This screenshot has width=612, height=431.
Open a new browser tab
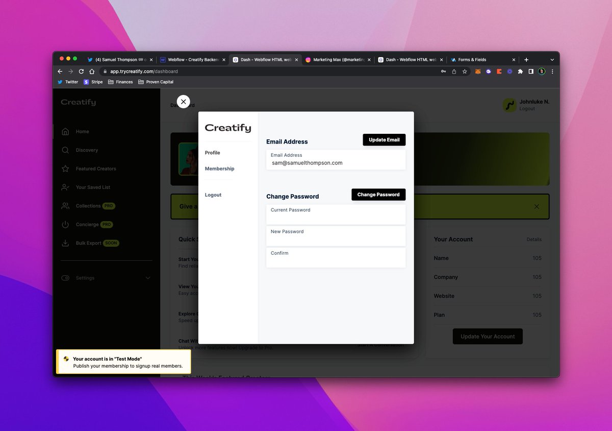pyautogui.click(x=526, y=60)
